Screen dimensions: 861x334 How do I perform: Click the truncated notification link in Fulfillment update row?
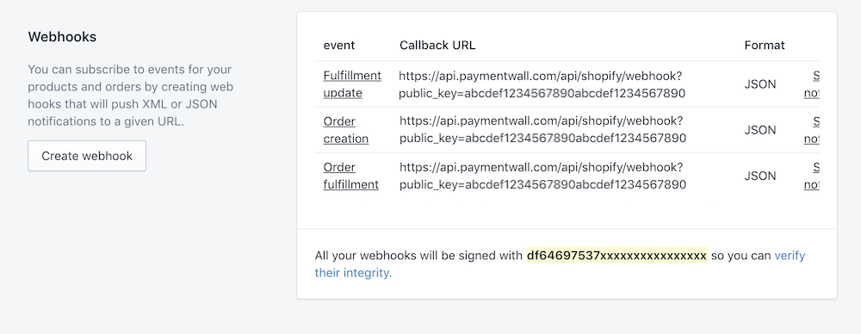click(812, 84)
